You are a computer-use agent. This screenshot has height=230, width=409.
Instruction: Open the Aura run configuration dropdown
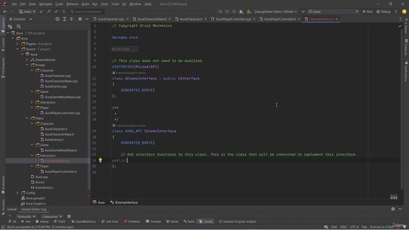tap(334, 11)
